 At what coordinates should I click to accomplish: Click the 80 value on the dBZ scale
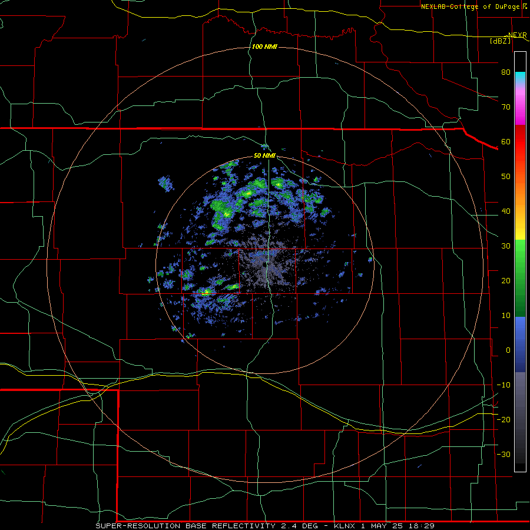[506, 72]
